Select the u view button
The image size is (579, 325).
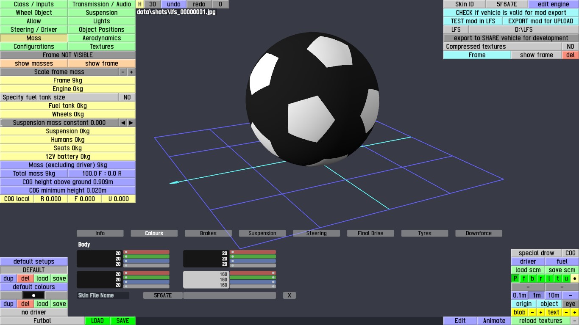coord(566,278)
